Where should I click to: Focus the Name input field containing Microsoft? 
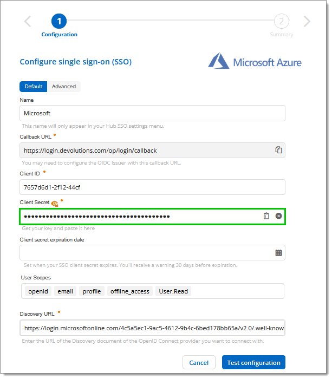[152, 113]
